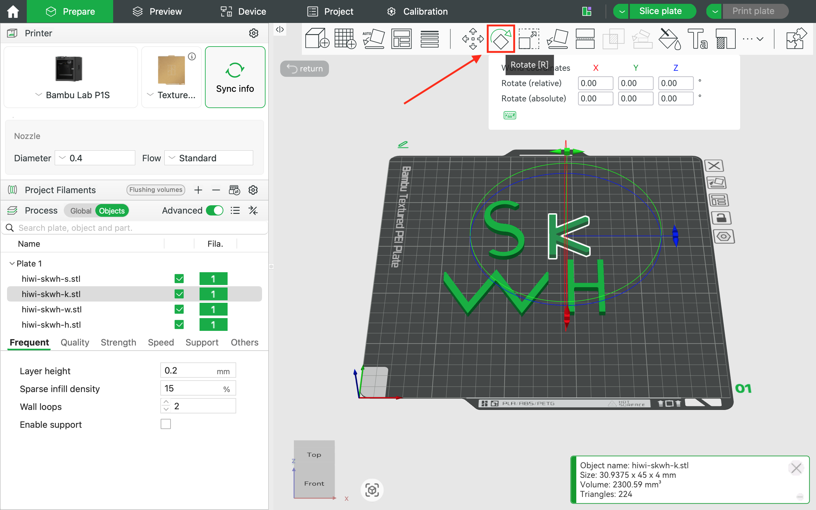Open the Flow Standard dropdown

(209, 158)
